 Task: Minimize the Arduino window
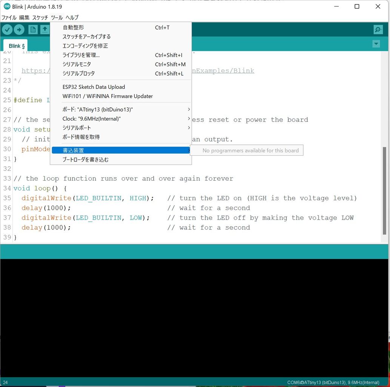coord(336,6)
